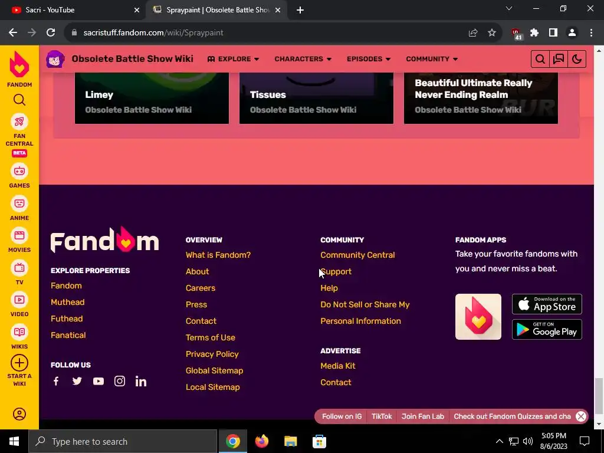604x453 pixels.
Task: Open the Privacy Policy link
Action: tap(212, 354)
